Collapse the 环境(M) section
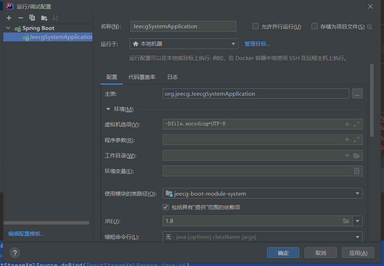The image size is (384, 266). tap(108, 109)
